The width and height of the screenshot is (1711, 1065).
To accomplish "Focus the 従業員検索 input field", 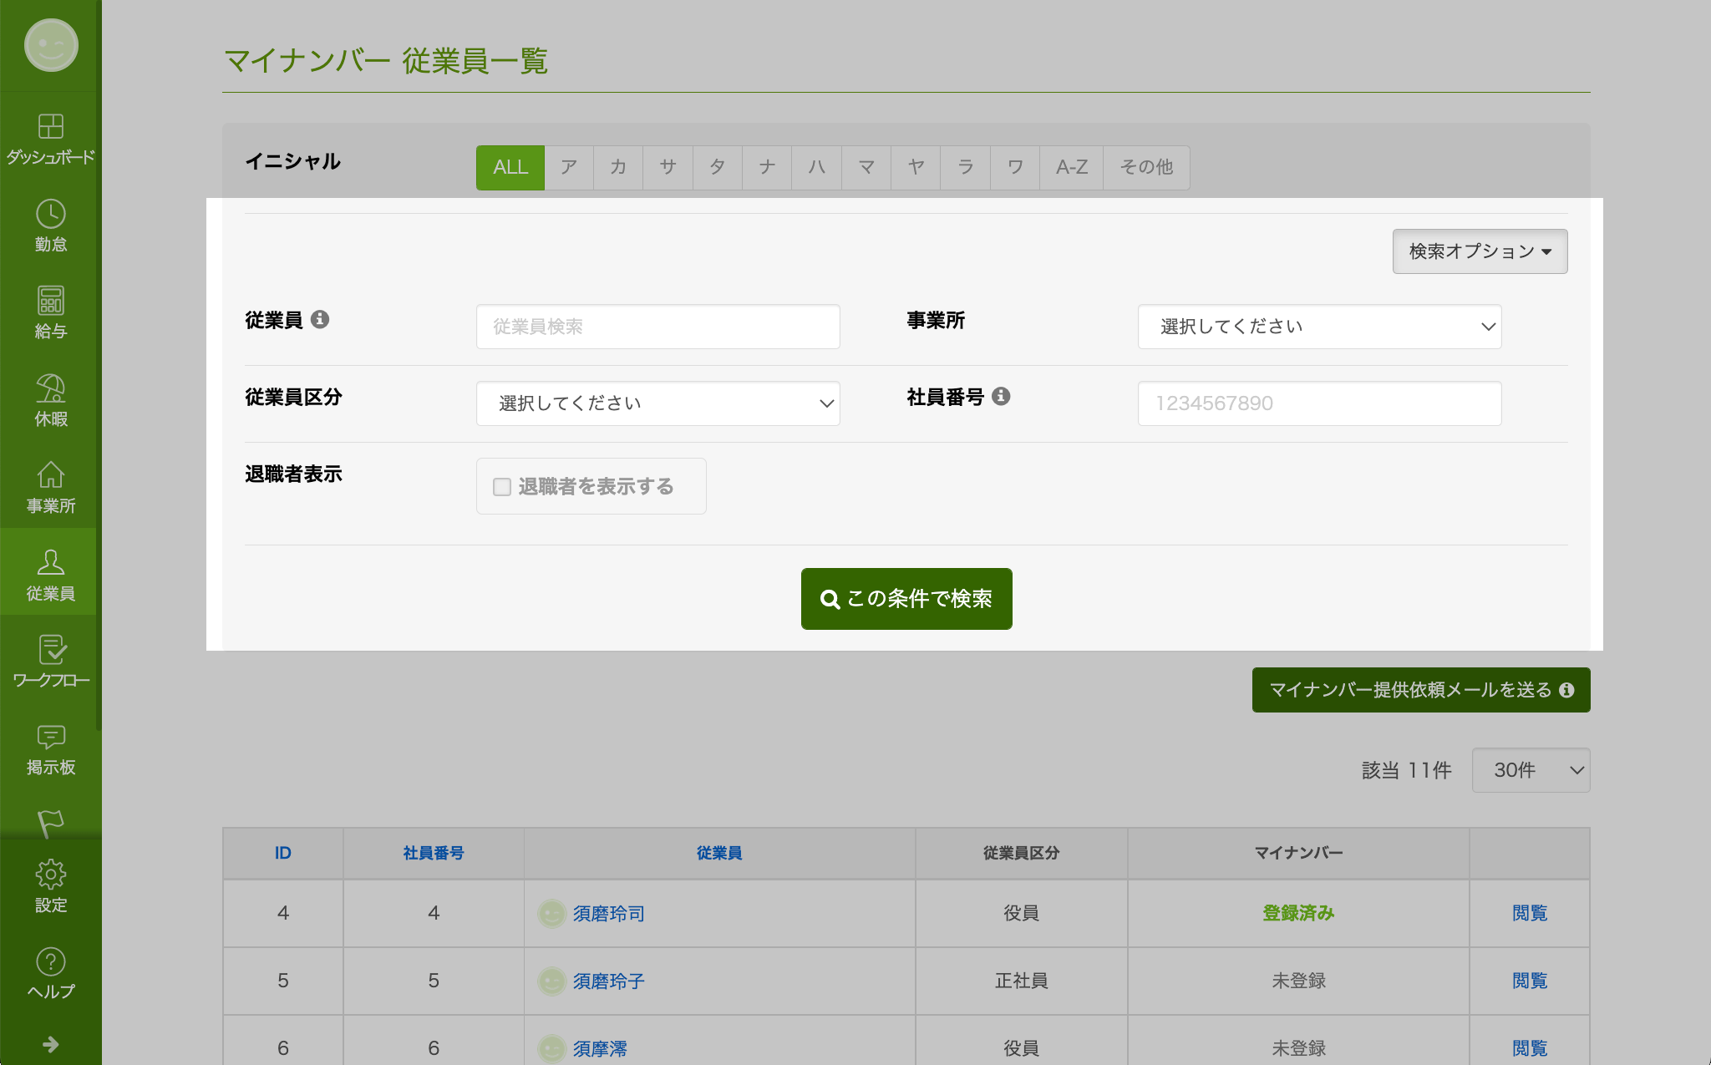I will [657, 327].
